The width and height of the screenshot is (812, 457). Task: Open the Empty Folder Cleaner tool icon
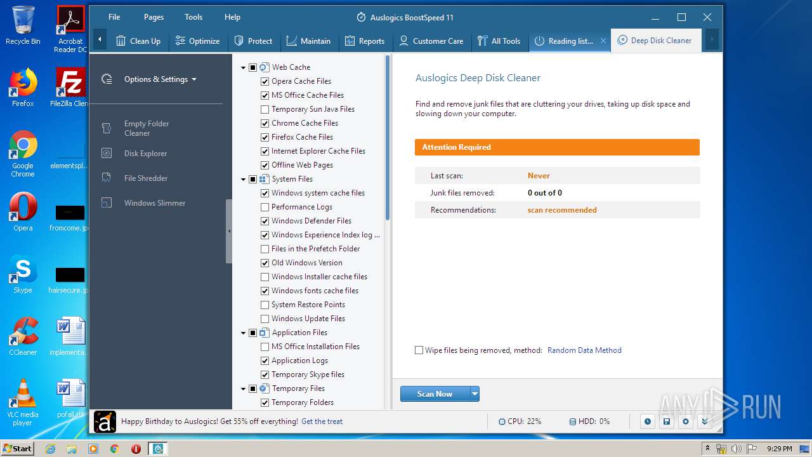click(107, 128)
